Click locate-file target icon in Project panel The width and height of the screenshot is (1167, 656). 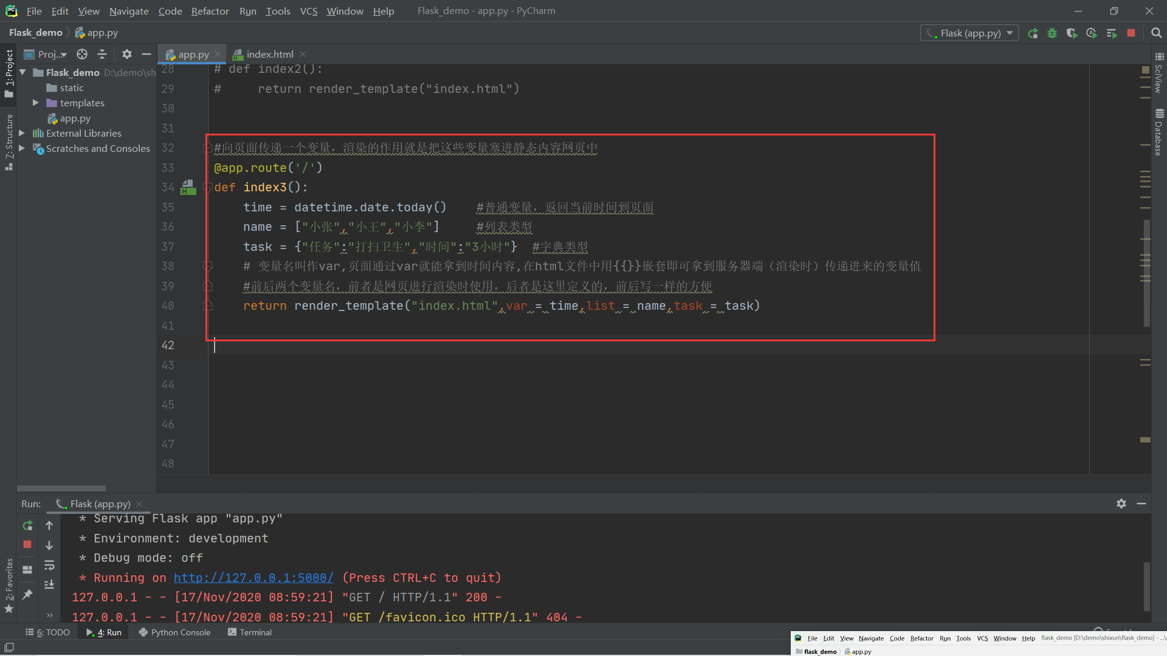coord(82,54)
